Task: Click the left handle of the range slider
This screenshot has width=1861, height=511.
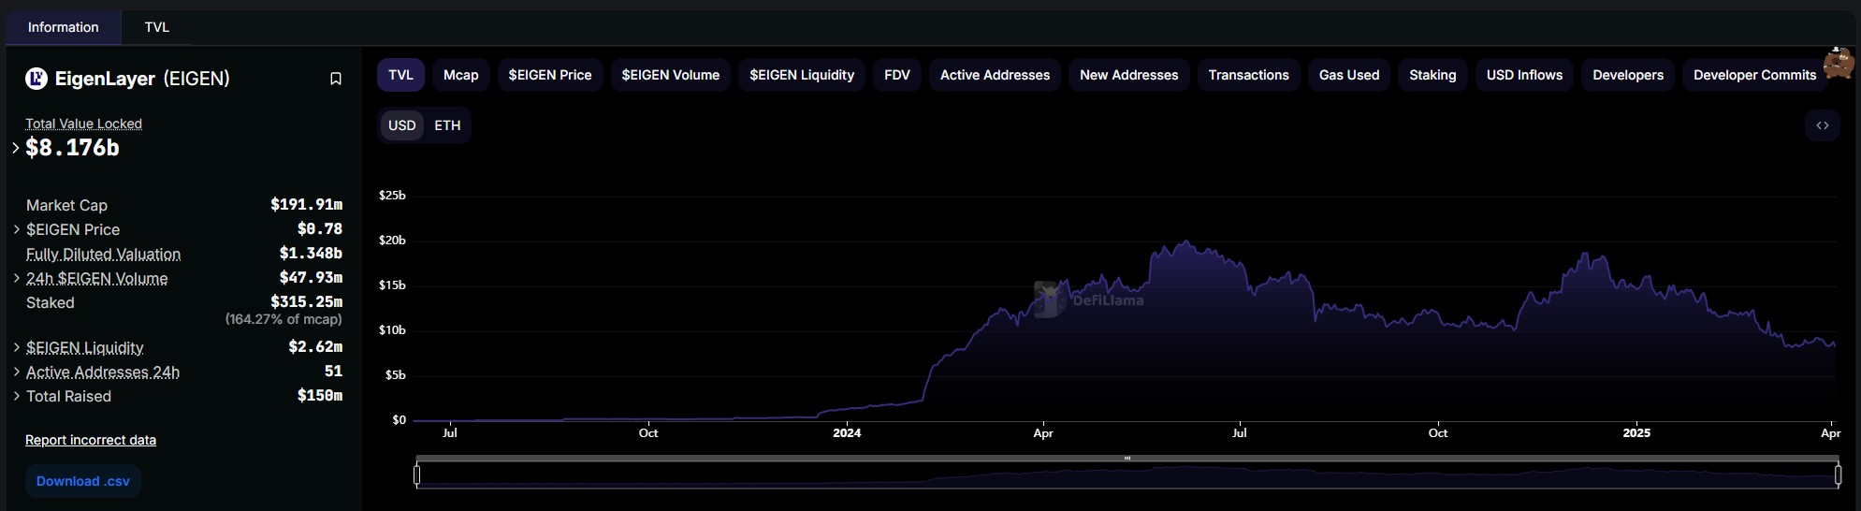Action: tap(417, 475)
